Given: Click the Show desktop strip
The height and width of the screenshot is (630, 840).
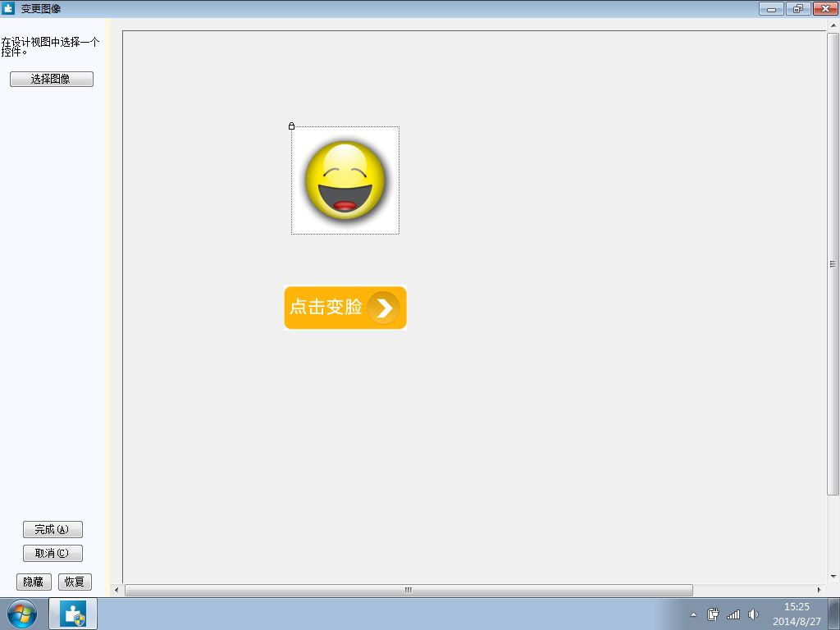Looking at the screenshot, I should (834, 614).
